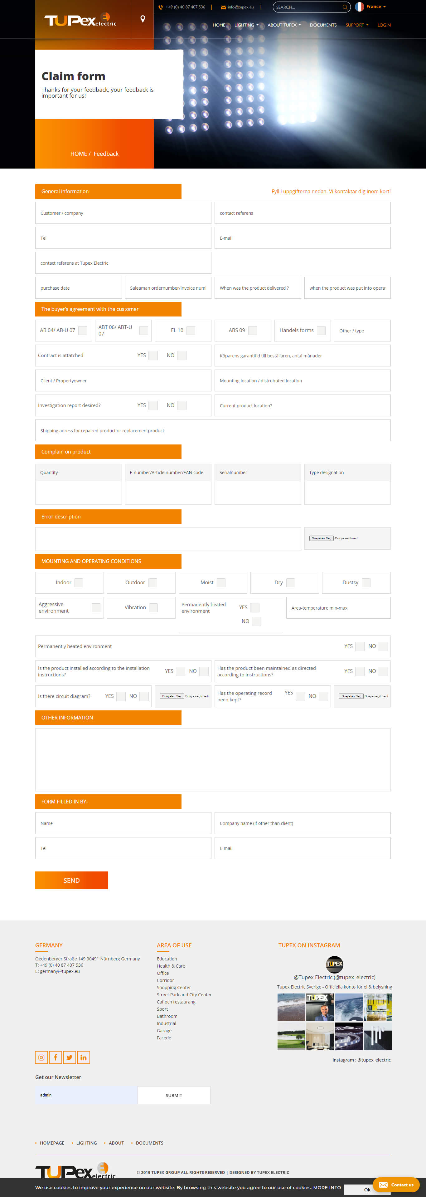Click the search magnifier icon
The width and height of the screenshot is (426, 1197).
344,7
